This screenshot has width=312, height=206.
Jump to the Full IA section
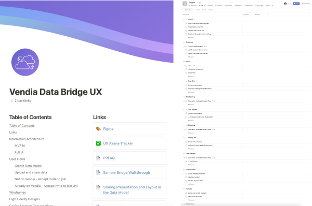coord(19,152)
